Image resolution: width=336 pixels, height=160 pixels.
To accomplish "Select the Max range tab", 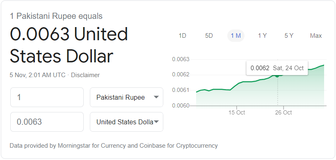I will pyautogui.click(x=316, y=36).
